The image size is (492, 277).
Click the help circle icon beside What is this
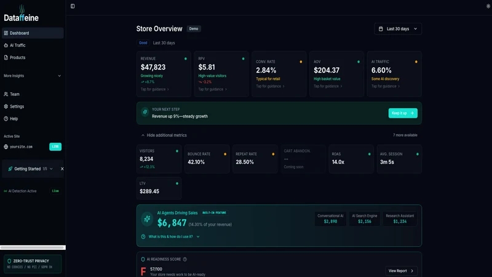click(x=143, y=237)
